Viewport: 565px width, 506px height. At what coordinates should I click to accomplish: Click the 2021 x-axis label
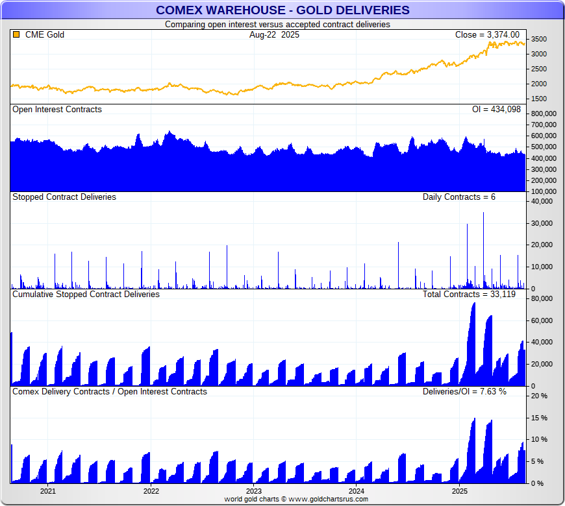tap(48, 491)
